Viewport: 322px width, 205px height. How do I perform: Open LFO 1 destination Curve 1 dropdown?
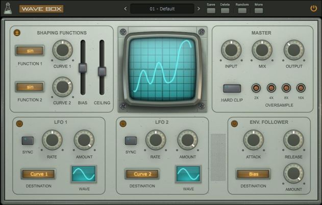pyautogui.click(x=39, y=174)
